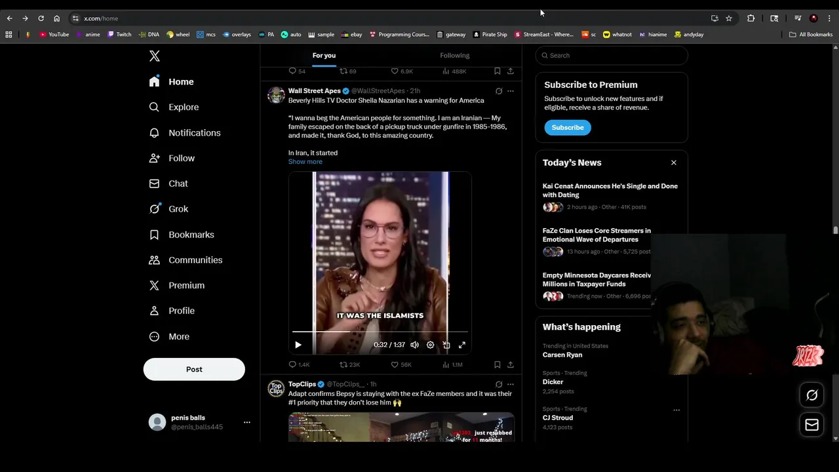
Task: Open more options for CJ Stroud trend
Action: pyautogui.click(x=676, y=410)
